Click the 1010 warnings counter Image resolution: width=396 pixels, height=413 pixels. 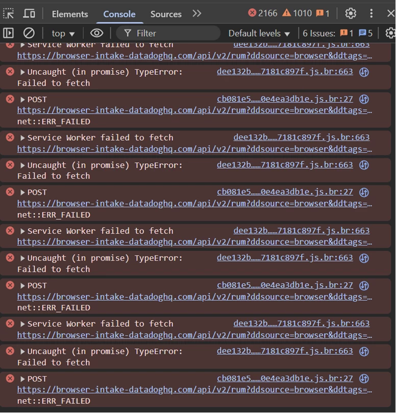tap(297, 13)
